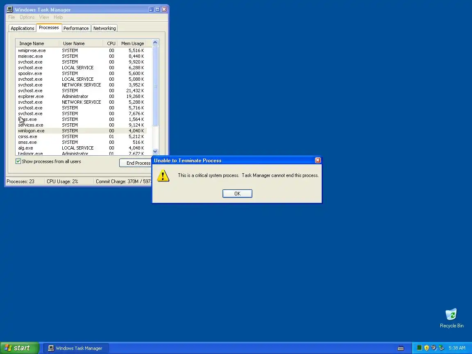Click the Windows Task Manager taskbar button
Image resolution: width=472 pixels, height=354 pixels.
76,348
